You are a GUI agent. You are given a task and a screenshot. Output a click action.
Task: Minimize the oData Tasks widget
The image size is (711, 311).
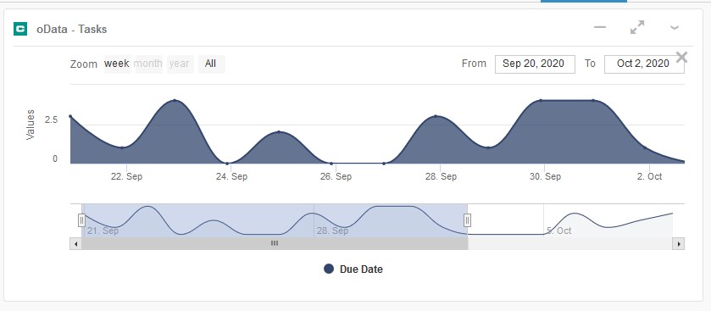click(600, 27)
